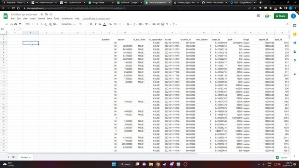This screenshot has width=299, height=168.
Task: Open the number format 123 dropdown
Action: [55, 24]
